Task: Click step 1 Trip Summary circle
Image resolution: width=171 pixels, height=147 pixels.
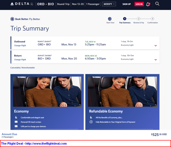Action: pyautogui.click(x=125, y=19)
